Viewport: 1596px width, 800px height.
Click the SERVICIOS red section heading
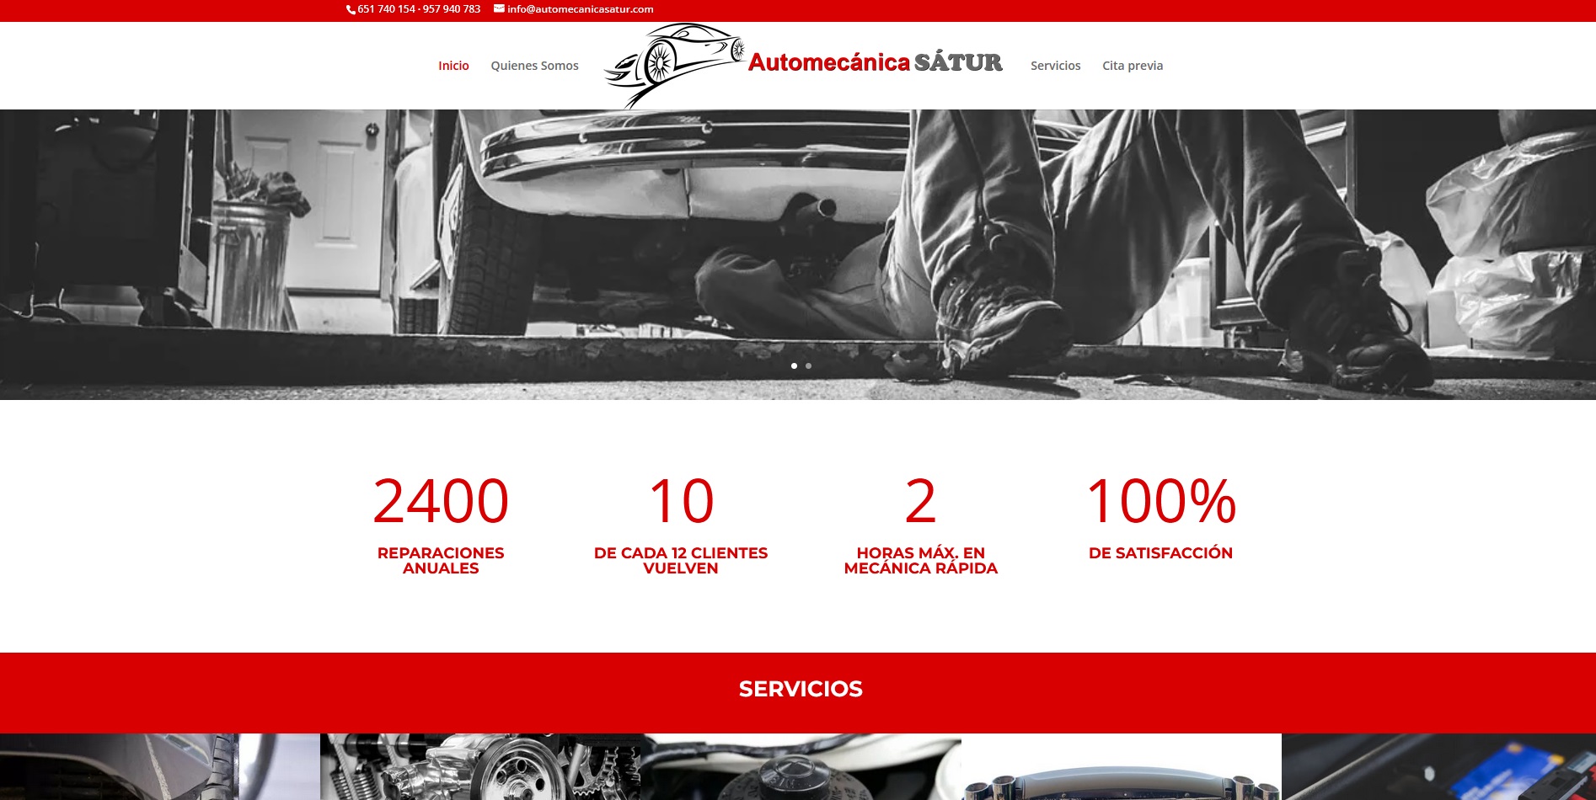click(x=800, y=689)
